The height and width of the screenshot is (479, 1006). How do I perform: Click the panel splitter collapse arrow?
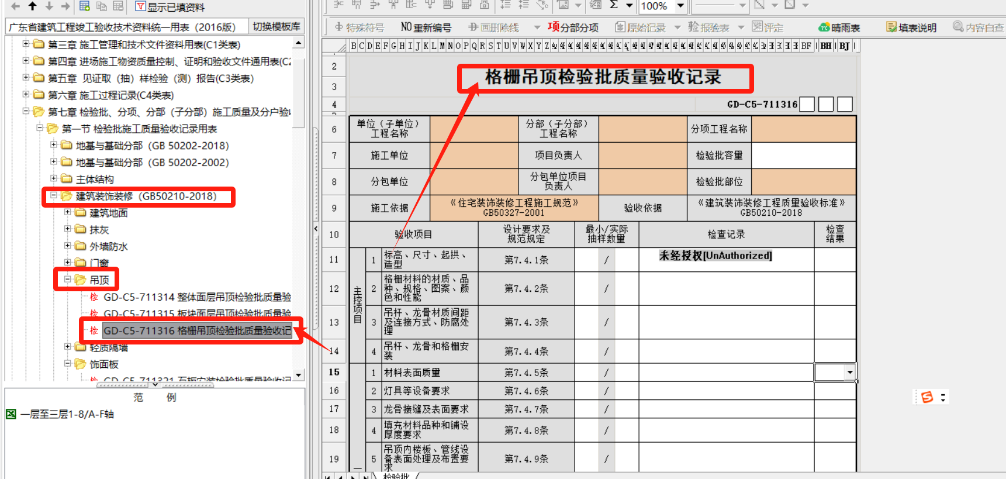[x=316, y=229]
